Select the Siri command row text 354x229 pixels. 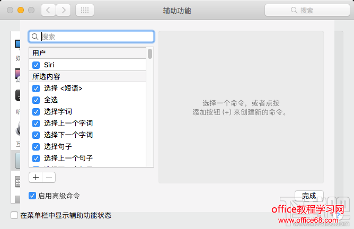49,65
